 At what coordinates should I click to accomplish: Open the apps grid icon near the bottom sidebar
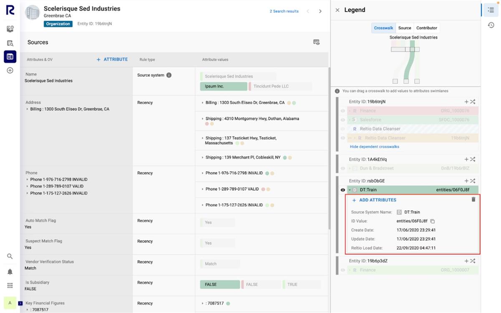10,285
